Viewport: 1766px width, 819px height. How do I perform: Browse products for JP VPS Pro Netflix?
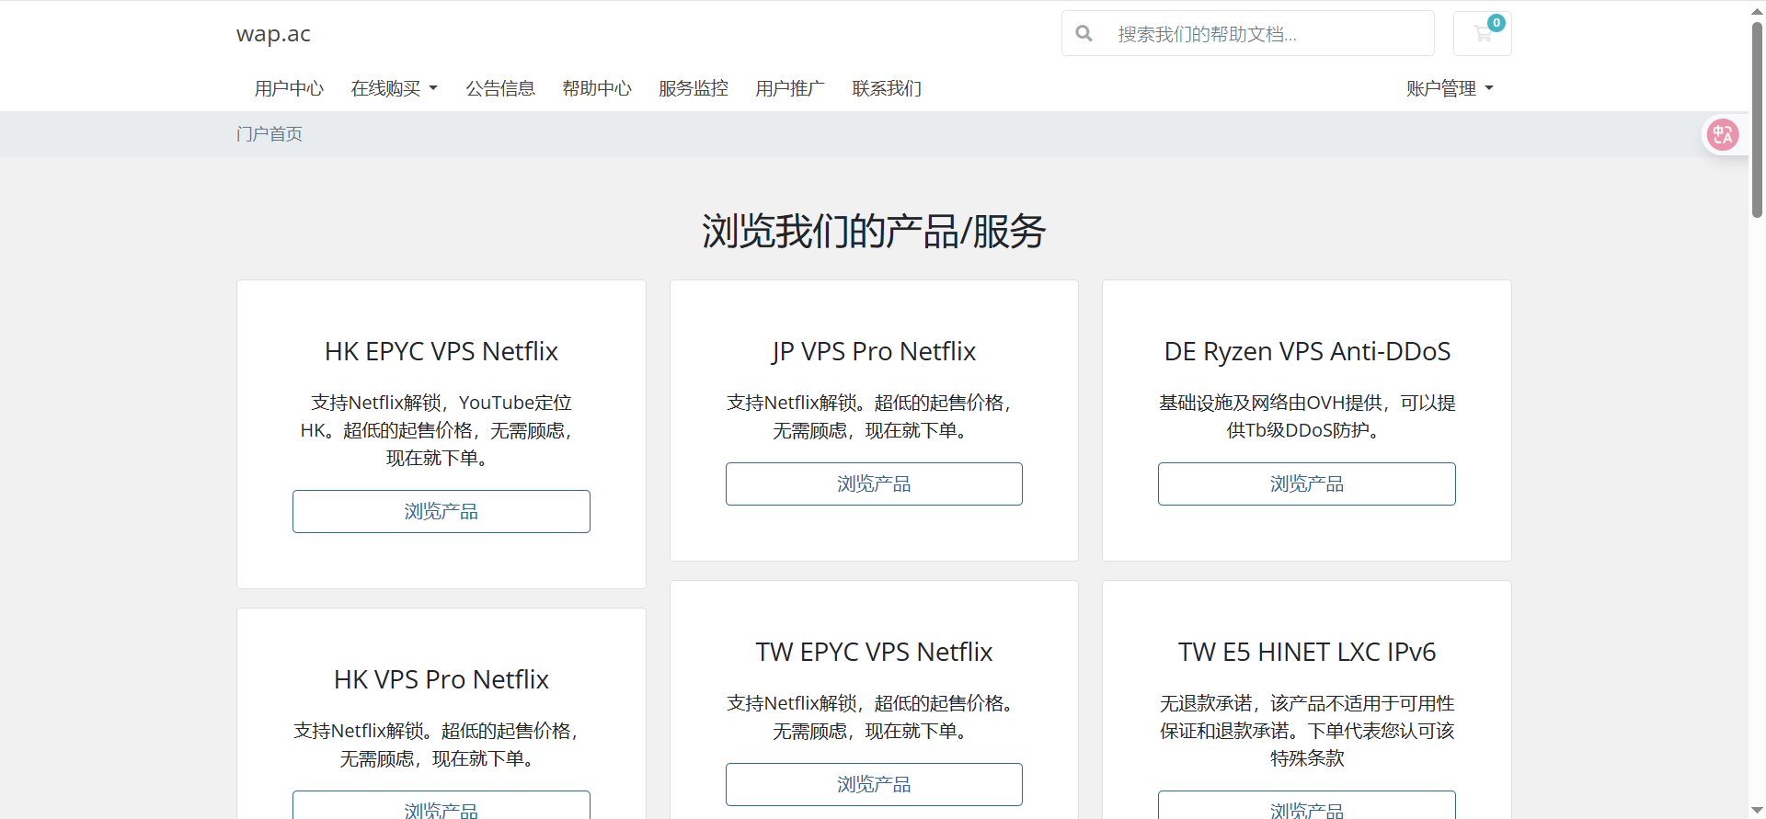coord(874,483)
